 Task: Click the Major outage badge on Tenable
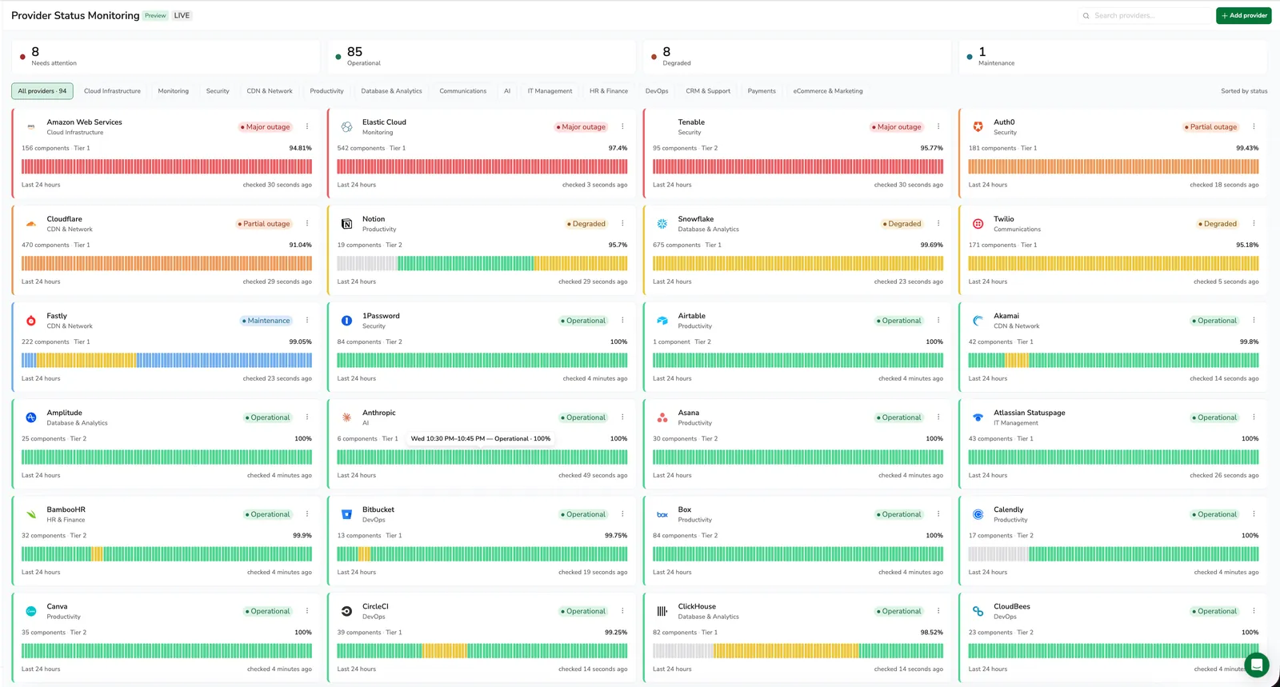[x=897, y=127]
